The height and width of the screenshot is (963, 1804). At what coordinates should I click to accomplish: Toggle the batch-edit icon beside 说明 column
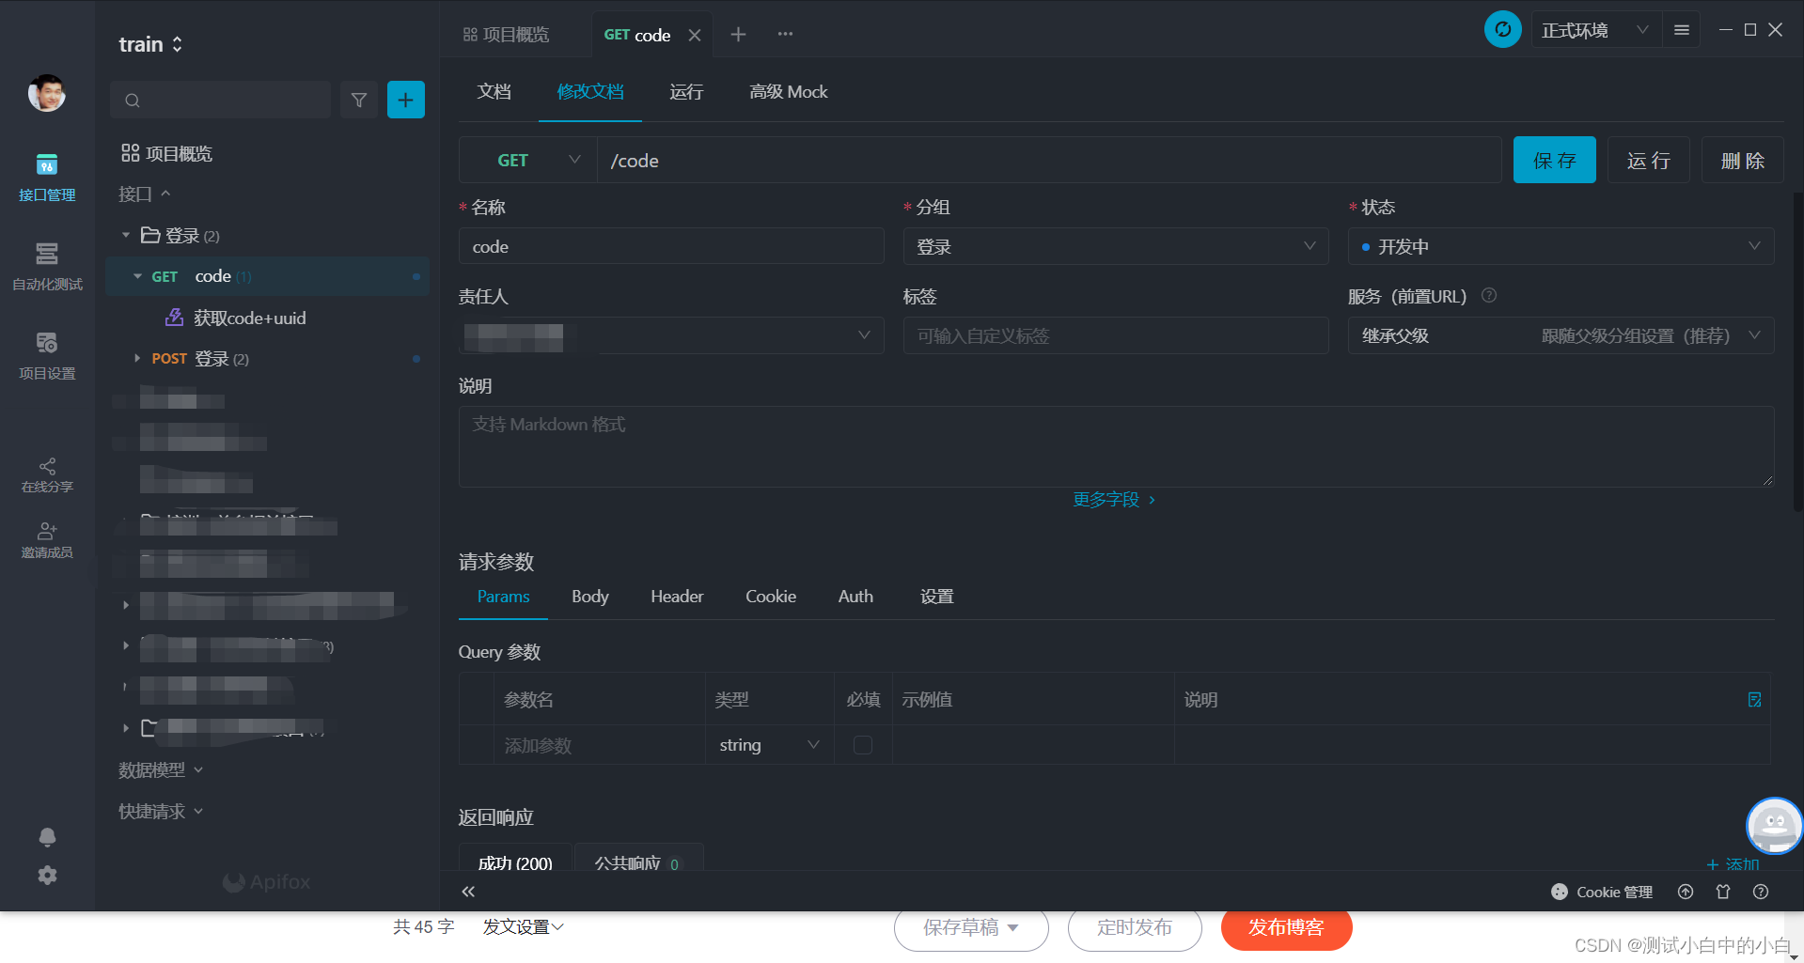click(1754, 699)
